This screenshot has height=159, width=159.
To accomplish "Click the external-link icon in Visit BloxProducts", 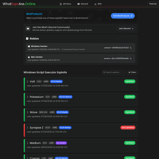I will (x=131, y=16).
